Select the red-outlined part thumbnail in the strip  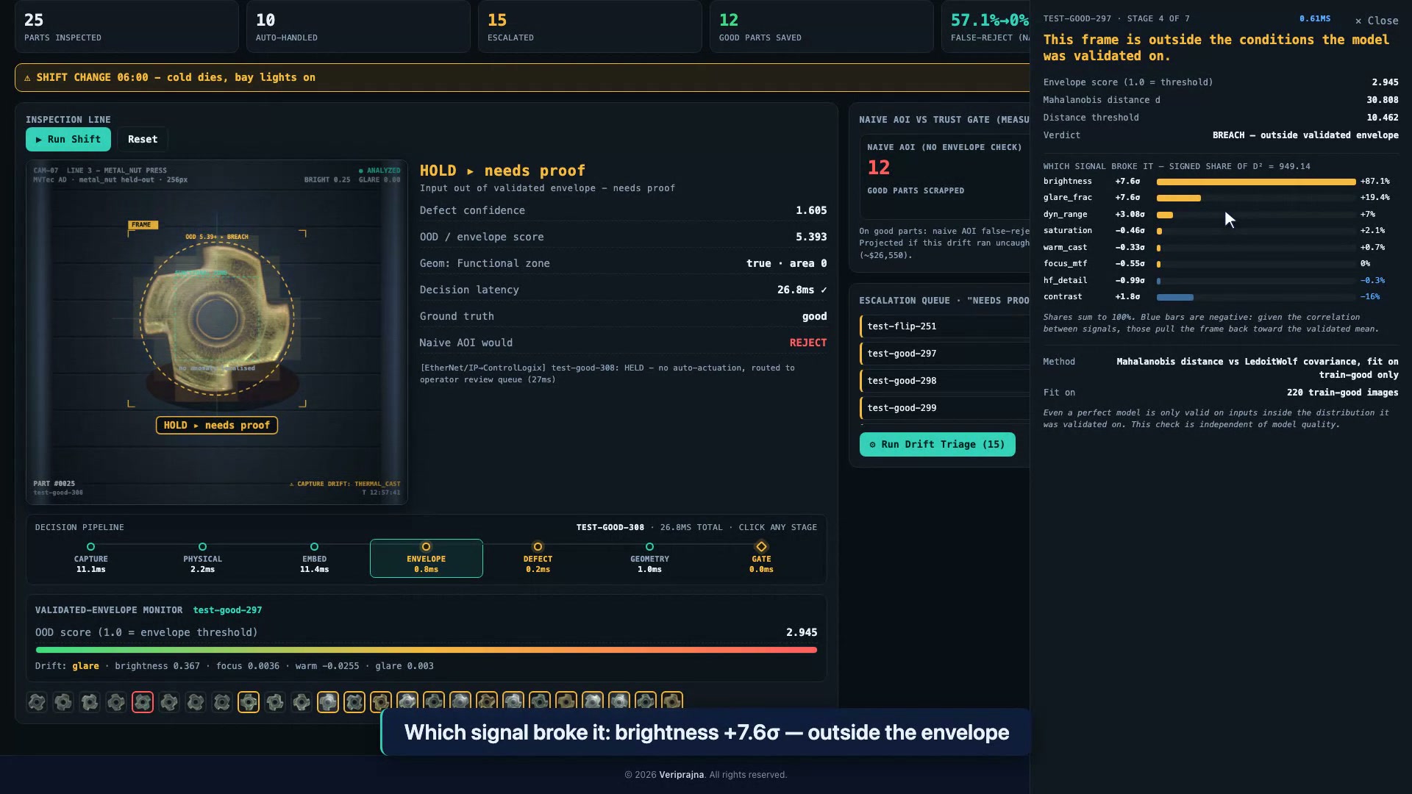[x=143, y=702]
